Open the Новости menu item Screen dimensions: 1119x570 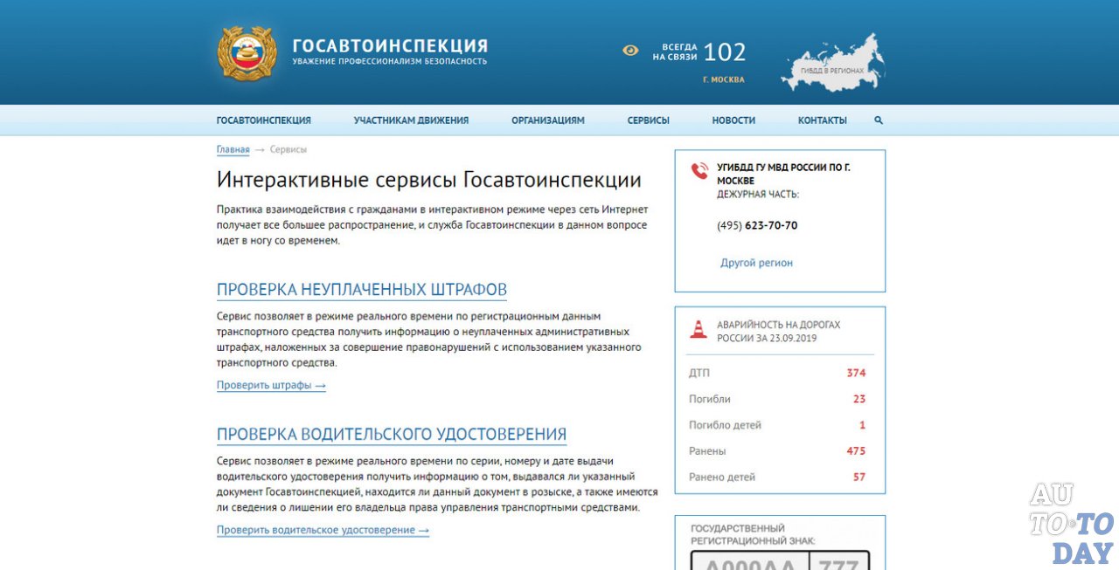click(733, 120)
